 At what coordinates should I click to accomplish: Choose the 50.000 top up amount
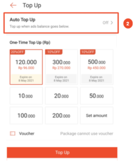click(x=97, y=96)
